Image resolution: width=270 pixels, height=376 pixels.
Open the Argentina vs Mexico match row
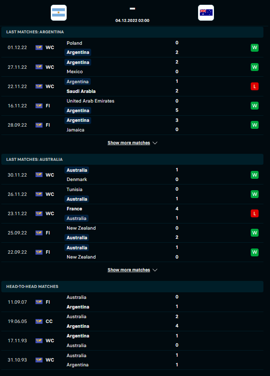(x=131, y=67)
